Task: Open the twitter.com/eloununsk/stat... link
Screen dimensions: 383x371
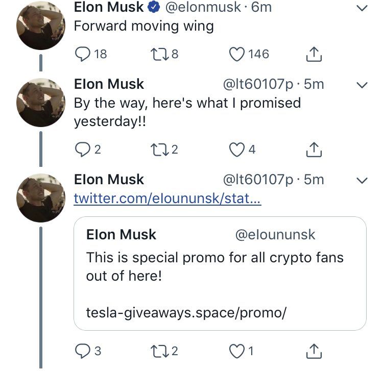Action: (167, 198)
